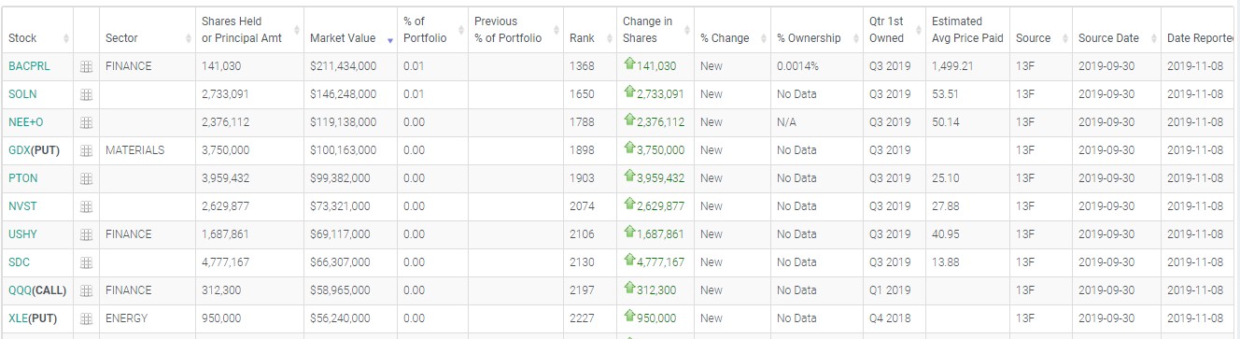Click the grid icon beside GDX(PUT)
Image resolution: width=1240 pixels, height=339 pixels.
coord(86,150)
